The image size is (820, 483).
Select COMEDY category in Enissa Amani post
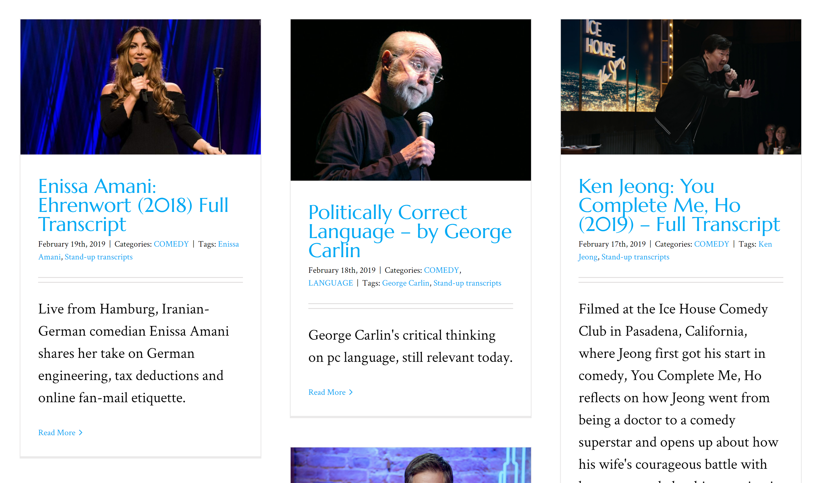[171, 244]
